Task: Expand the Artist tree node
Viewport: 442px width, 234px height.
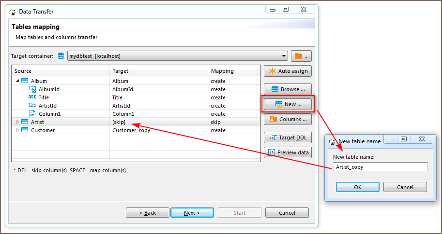Action: click(18, 122)
